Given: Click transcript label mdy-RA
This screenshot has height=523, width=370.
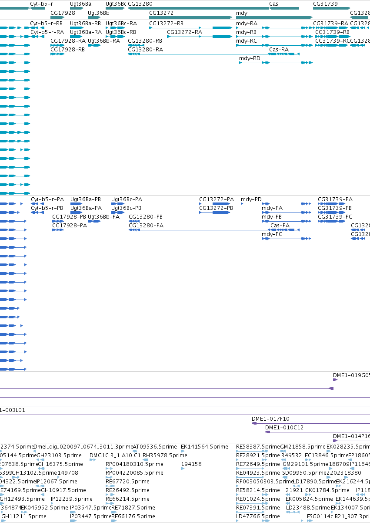Looking at the screenshot, I should click(x=247, y=23).
